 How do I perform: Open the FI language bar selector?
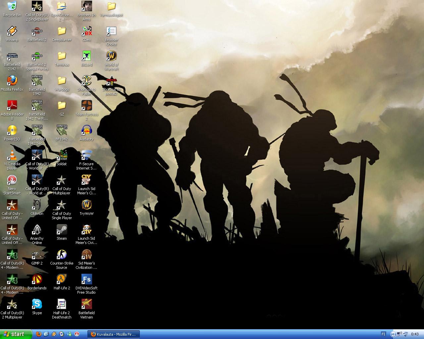coord(383,334)
